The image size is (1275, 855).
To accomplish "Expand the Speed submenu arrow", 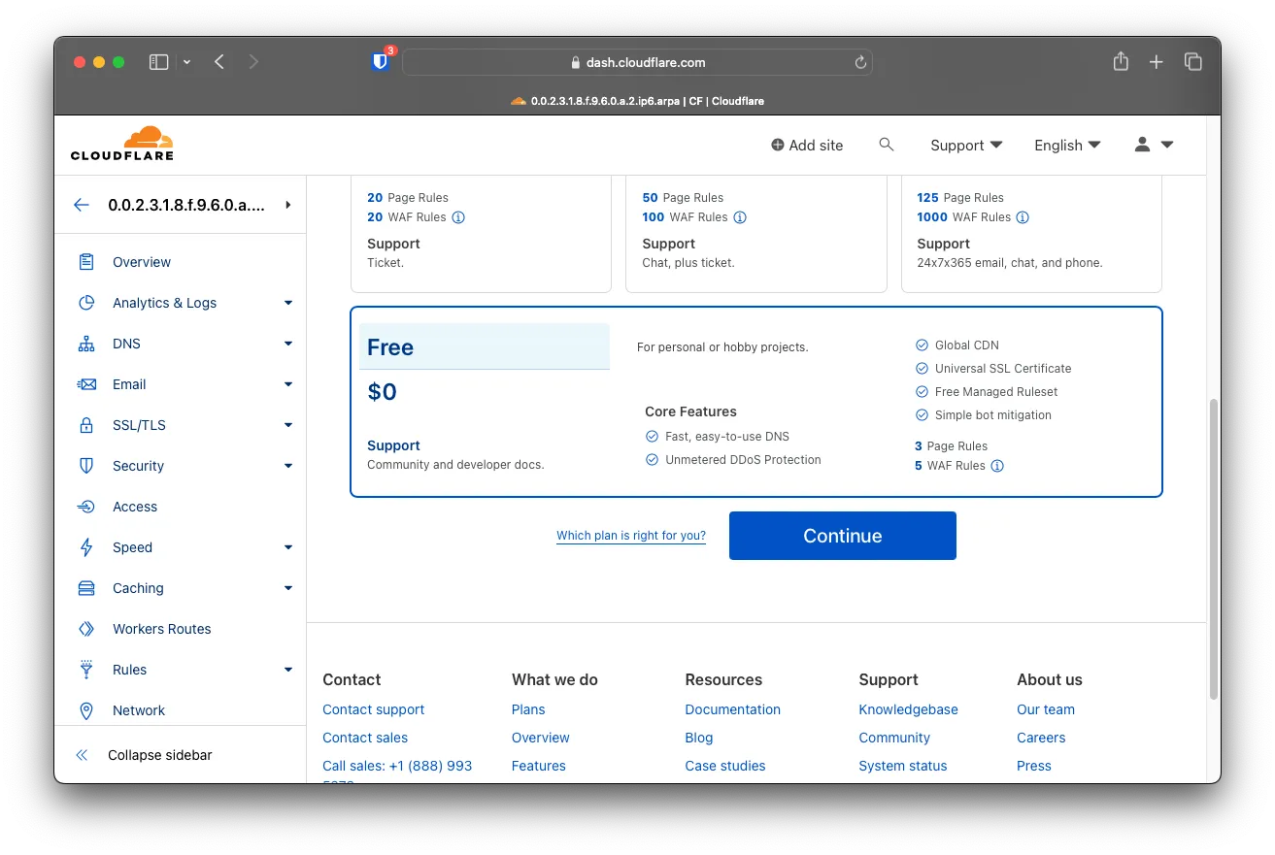I will click(x=288, y=547).
